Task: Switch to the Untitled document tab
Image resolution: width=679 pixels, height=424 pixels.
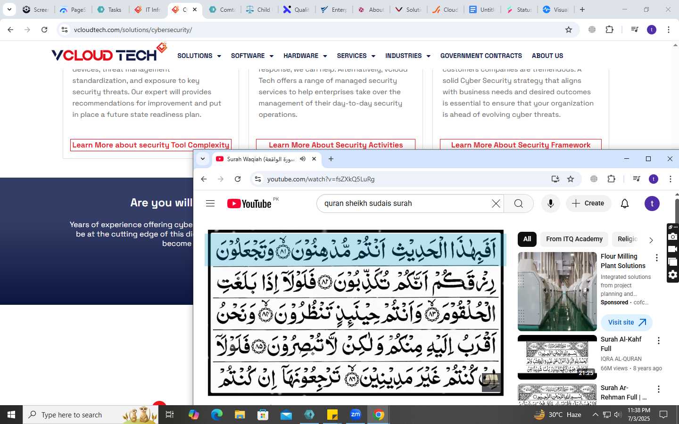Action: pos(482,9)
